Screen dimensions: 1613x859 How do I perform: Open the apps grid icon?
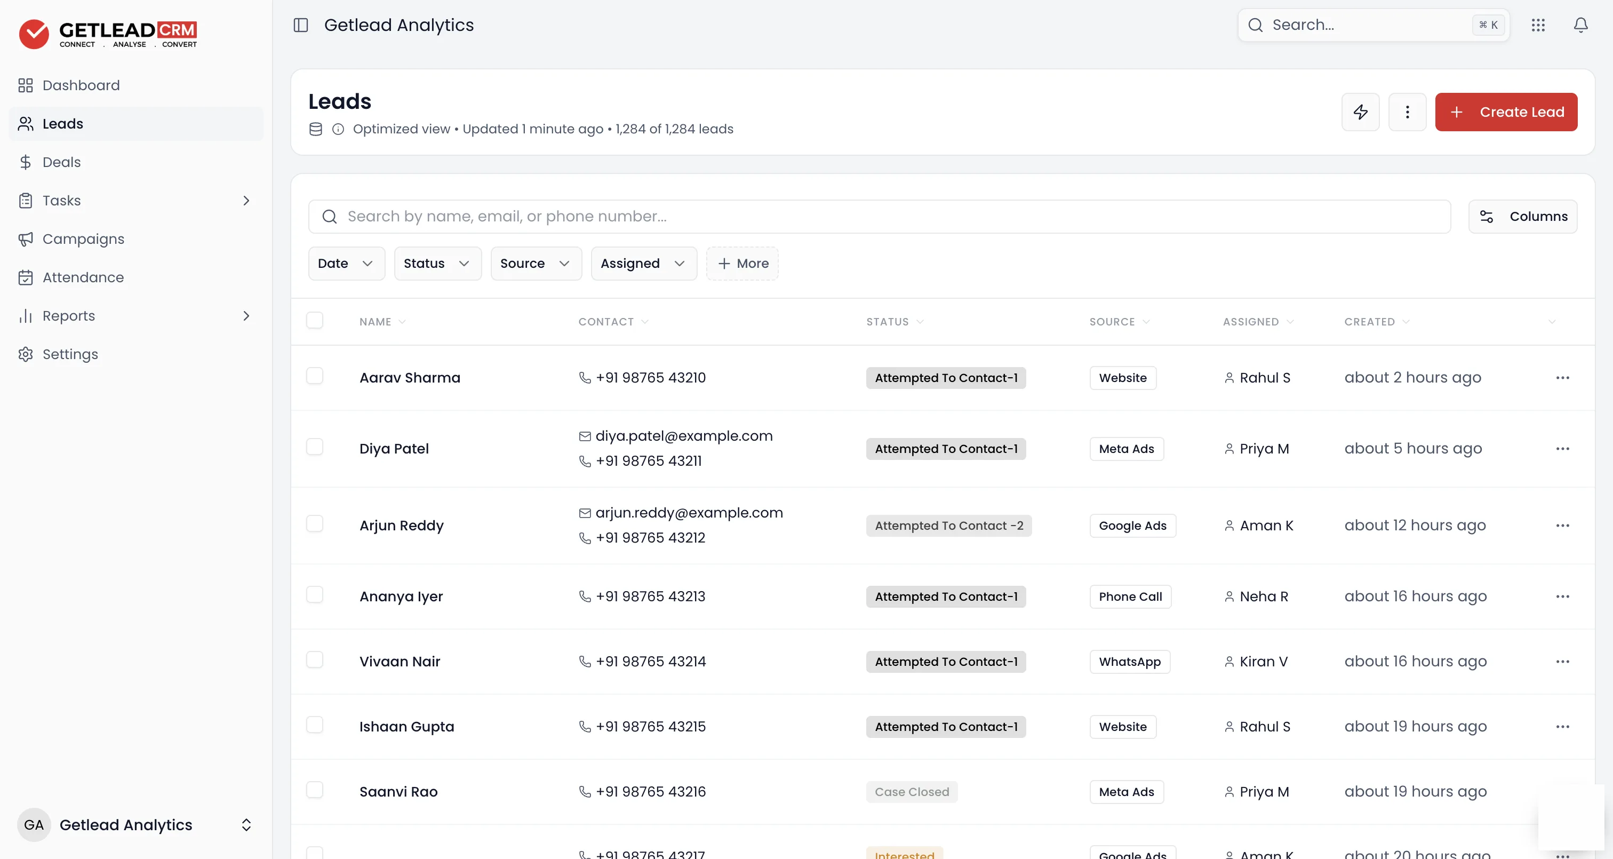coord(1538,25)
